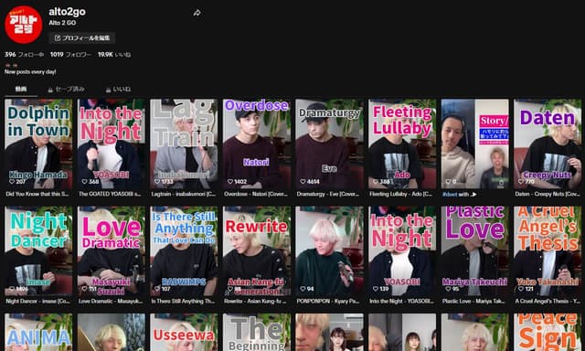The image size is (585, 351).
Task: Select the 動画 videos tab
Action: click(21, 90)
